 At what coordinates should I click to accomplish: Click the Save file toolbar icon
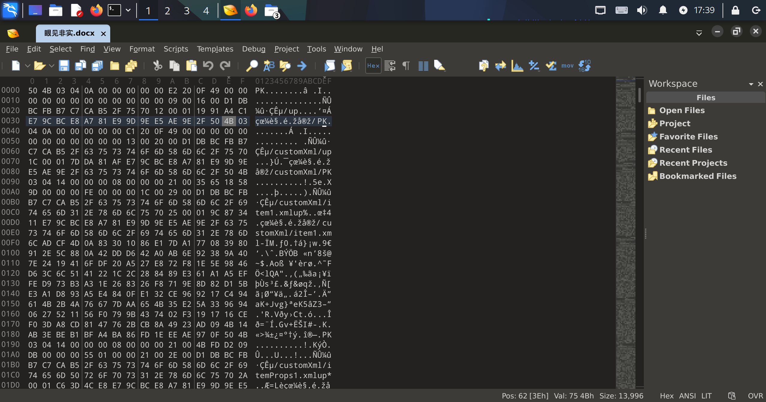(64, 66)
